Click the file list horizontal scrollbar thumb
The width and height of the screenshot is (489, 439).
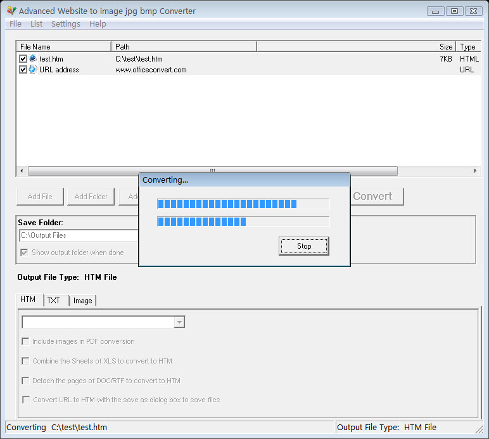point(213,171)
